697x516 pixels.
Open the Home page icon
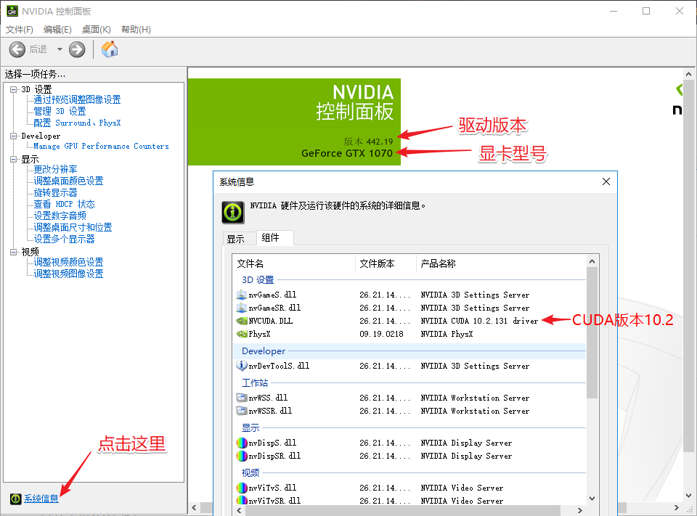tap(110, 49)
